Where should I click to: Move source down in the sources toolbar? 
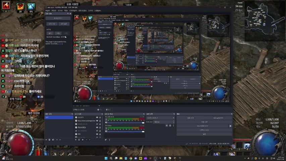coord(90,140)
